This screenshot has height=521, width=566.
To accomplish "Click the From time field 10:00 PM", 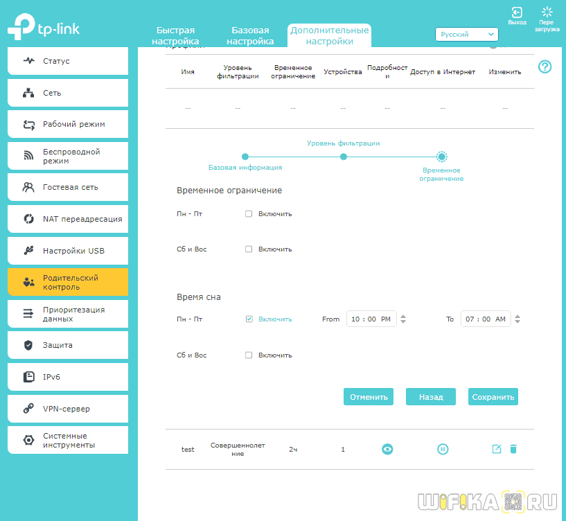I will click(x=371, y=319).
